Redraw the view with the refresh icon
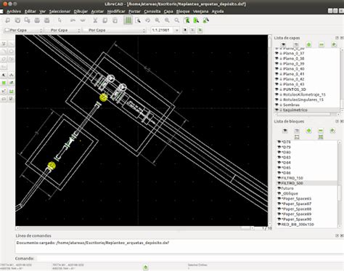344x271 pixels. coord(147,20)
